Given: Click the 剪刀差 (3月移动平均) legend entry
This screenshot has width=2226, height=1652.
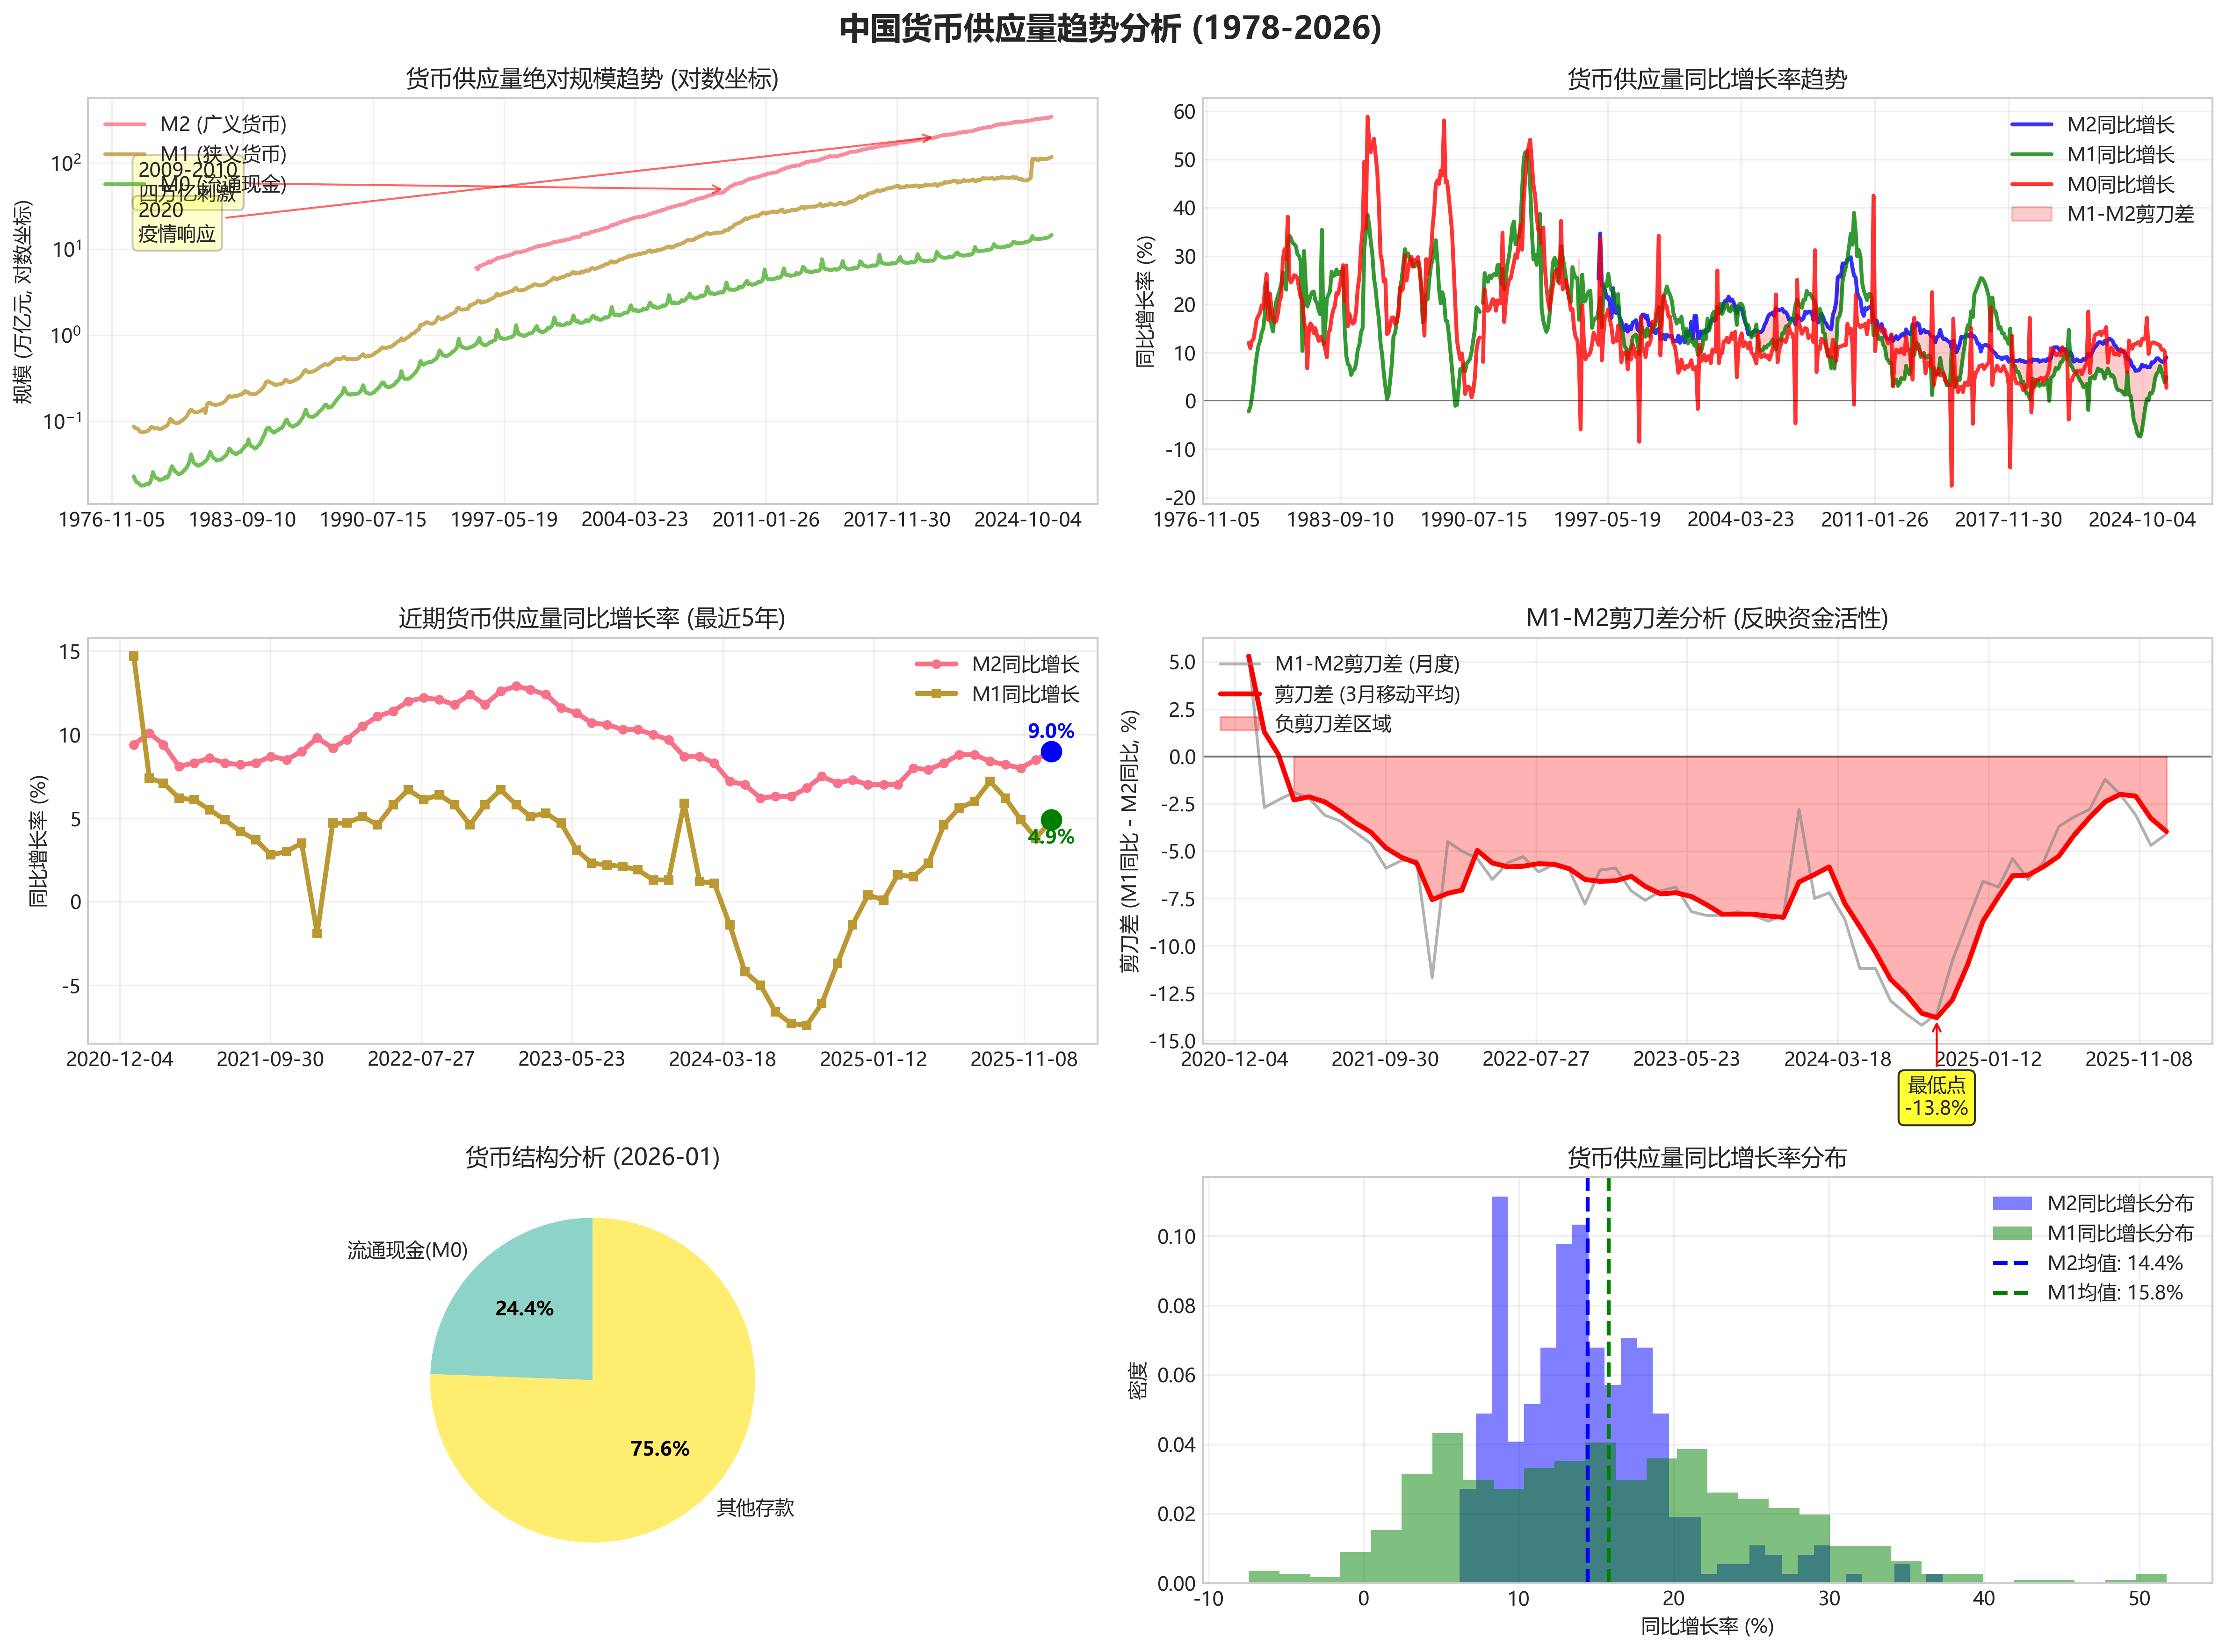Looking at the screenshot, I should tap(1366, 694).
